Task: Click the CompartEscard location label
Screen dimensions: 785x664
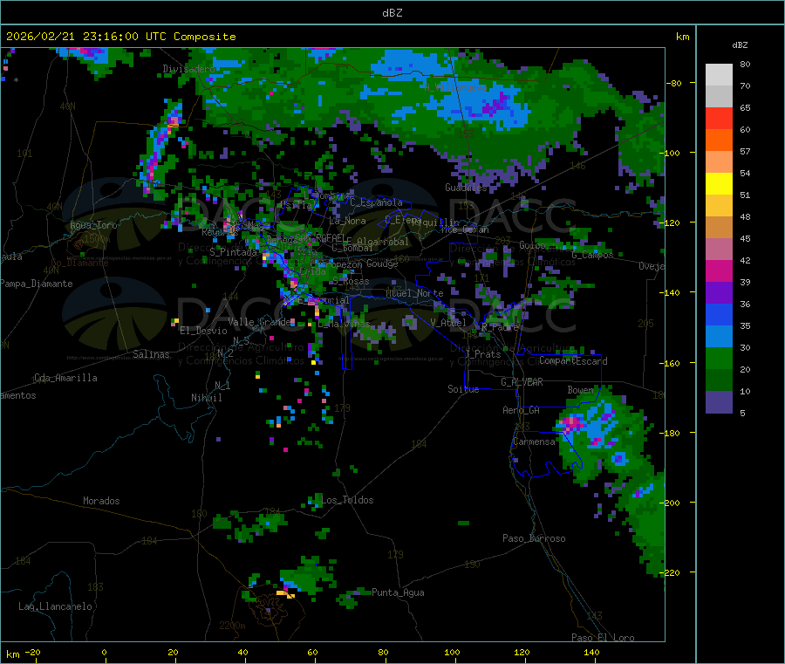Action: pyautogui.click(x=573, y=361)
